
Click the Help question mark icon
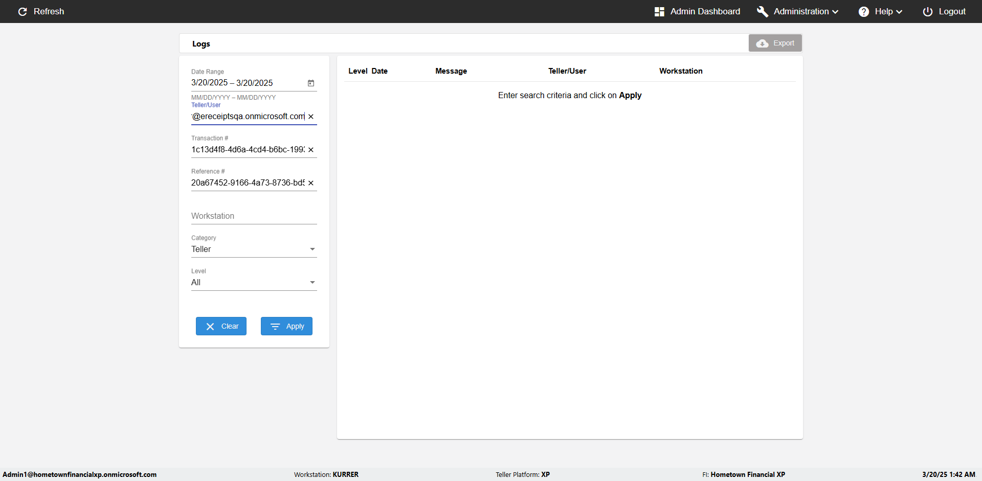click(864, 12)
